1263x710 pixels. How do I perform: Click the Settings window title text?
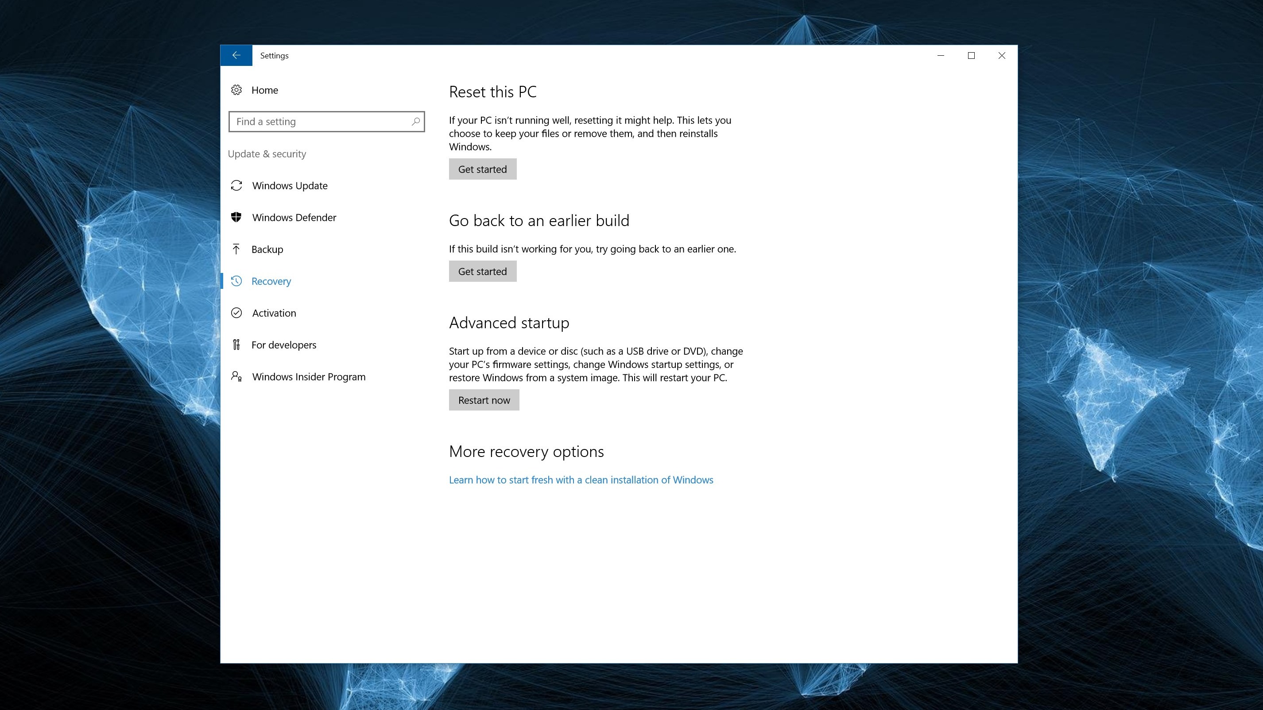pyautogui.click(x=274, y=55)
